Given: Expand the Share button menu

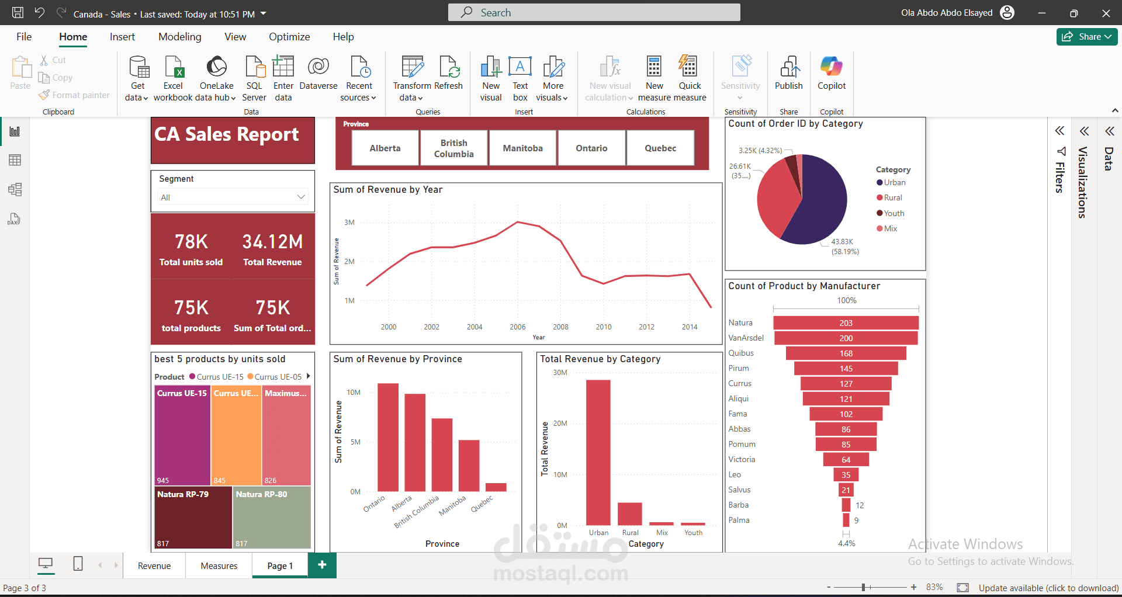Looking at the screenshot, I should (x=1108, y=37).
